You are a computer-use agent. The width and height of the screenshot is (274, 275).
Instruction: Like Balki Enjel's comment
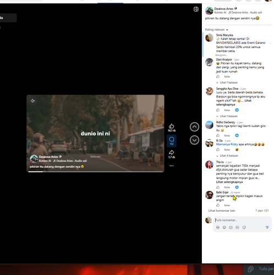point(218,205)
